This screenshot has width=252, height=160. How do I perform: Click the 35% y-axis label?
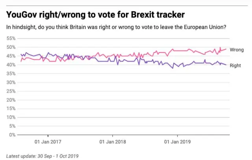point(11,74)
